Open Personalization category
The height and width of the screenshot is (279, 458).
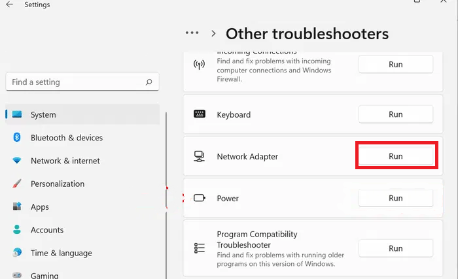(82, 184)
